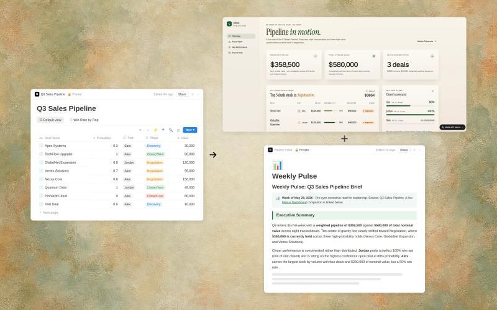The width and height of the screenshot is (497, 310).
Task: Click the 150,000 value in Nexus Core row
Action: [189, 179]
